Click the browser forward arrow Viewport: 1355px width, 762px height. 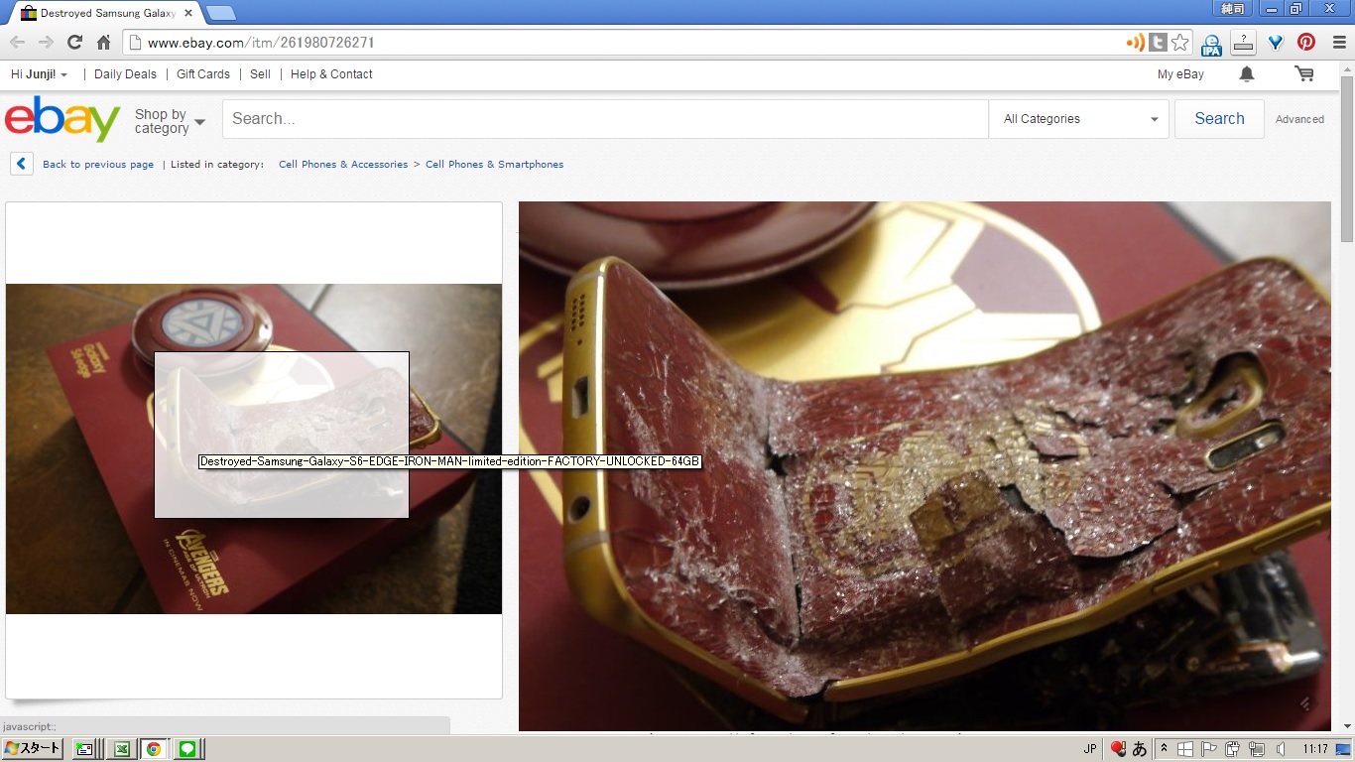pyautogui.click(x=46, y=43)
